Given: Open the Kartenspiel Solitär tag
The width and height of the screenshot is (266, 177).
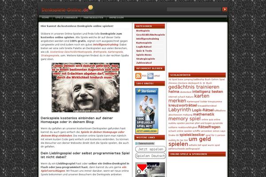Looking at the screenshot, I should point(197,102).
